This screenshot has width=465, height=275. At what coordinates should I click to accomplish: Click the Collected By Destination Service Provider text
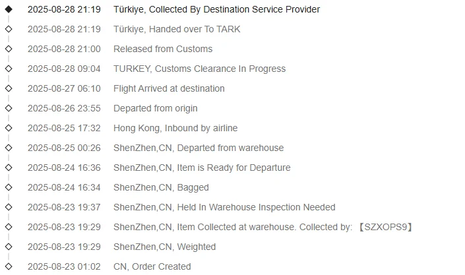216,9
